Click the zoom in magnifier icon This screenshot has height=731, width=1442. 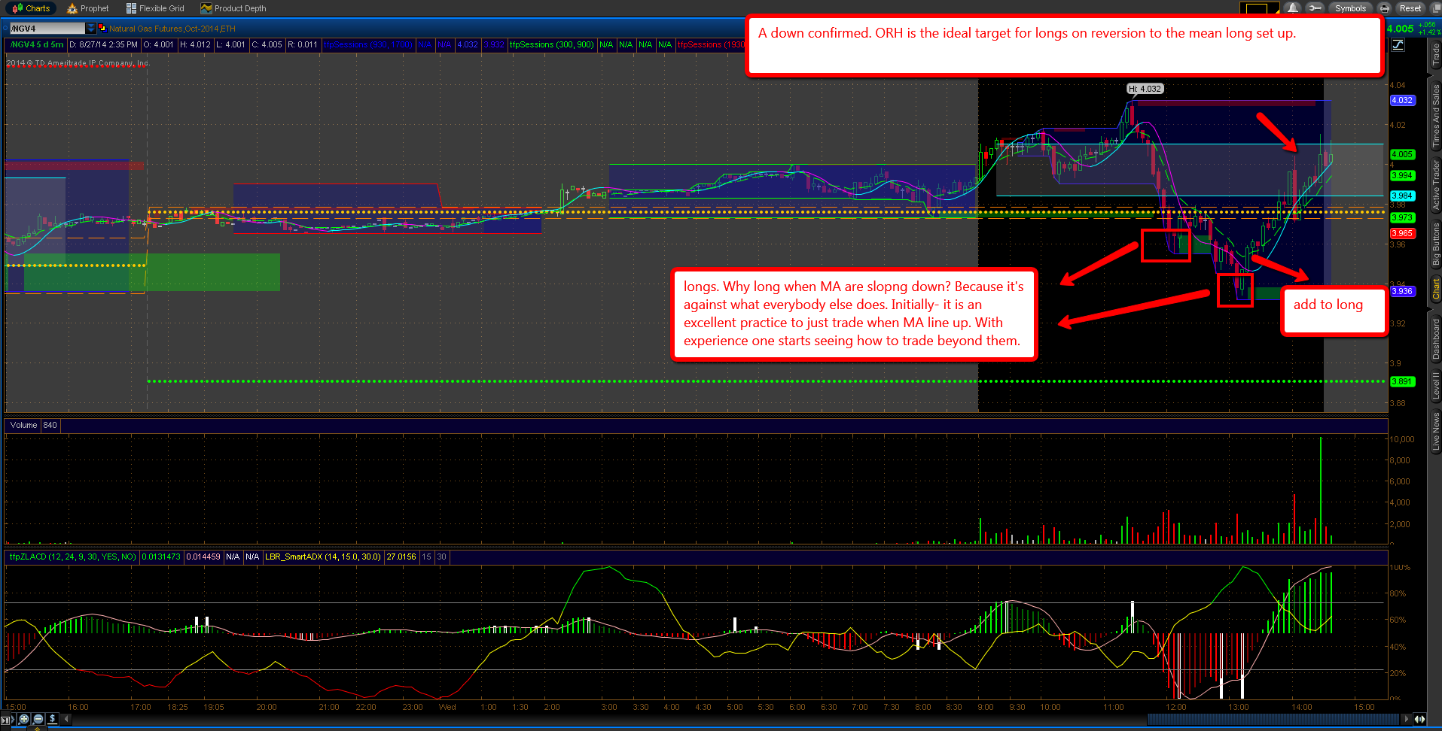[24, 719]
